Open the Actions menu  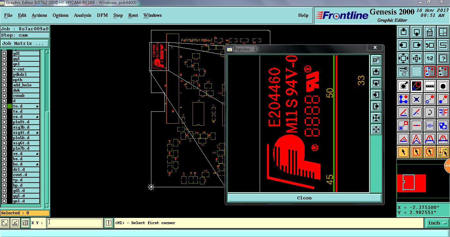[39, 15]
